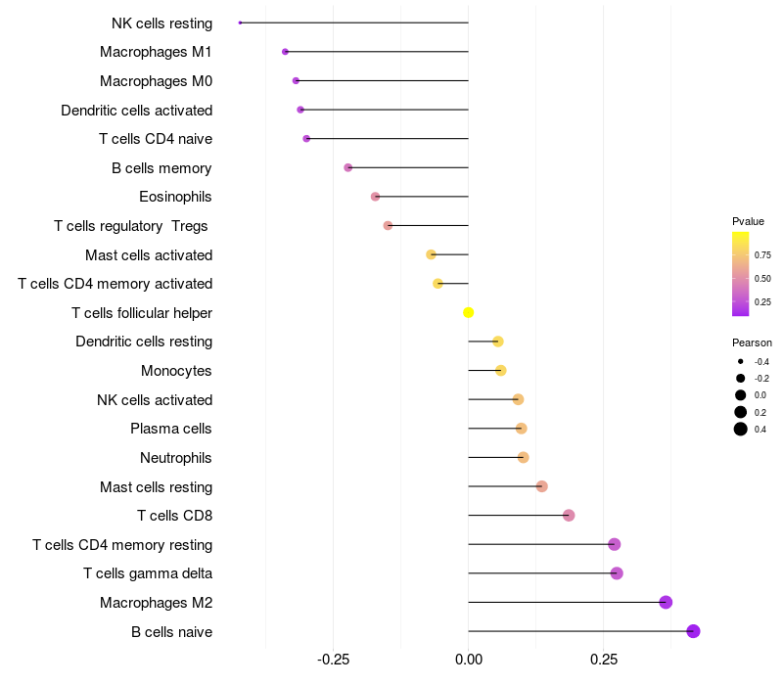Select the 0.0 Pearson size legend dot

(741, 395)
